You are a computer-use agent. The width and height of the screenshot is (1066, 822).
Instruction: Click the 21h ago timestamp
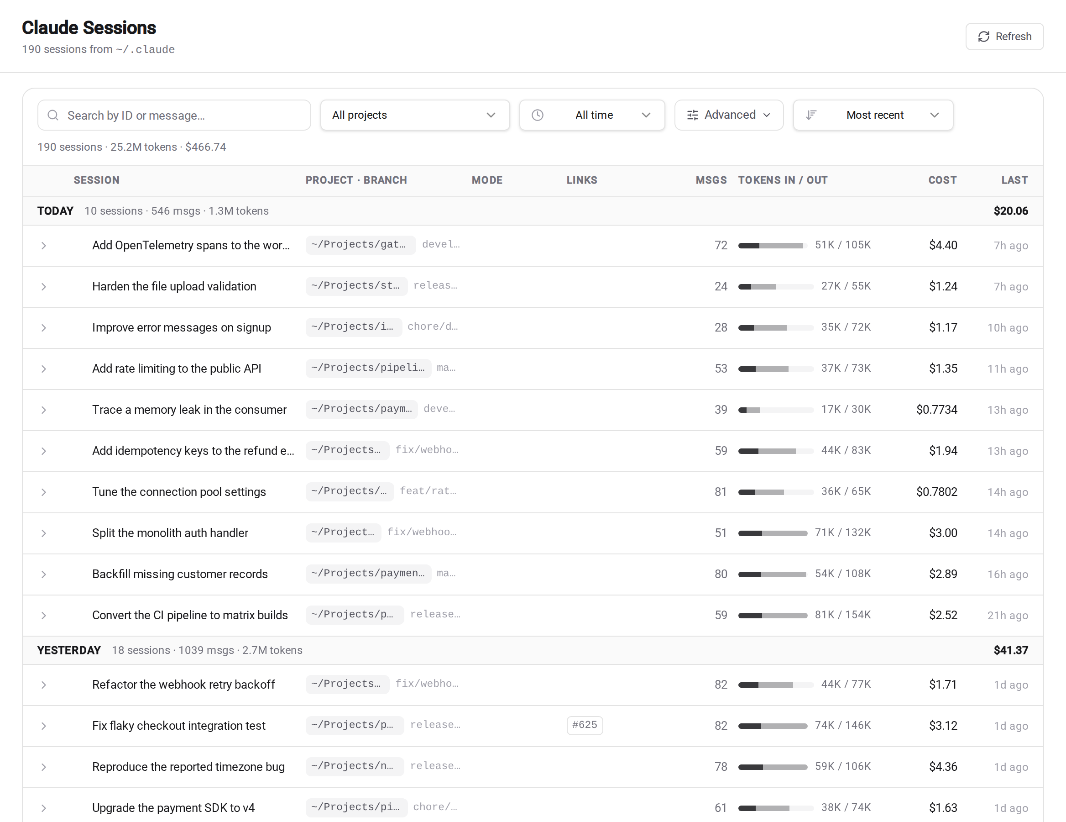click(x=1008, y=616)
